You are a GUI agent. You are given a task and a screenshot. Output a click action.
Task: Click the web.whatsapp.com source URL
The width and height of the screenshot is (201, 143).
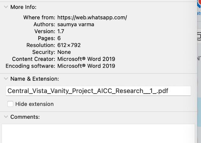pos(92,18)
